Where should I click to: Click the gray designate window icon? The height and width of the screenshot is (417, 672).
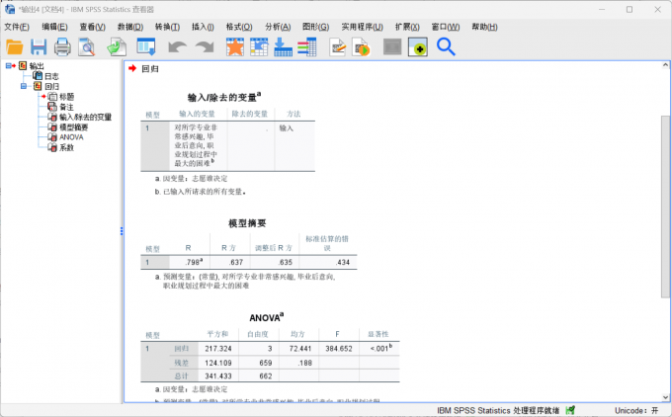coord(392,47)
